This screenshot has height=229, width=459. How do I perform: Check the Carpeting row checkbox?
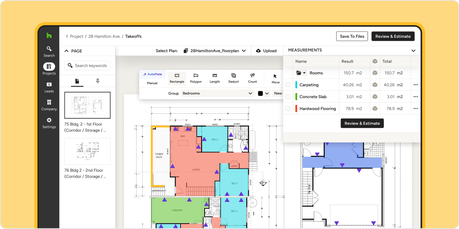click(288, 85)
